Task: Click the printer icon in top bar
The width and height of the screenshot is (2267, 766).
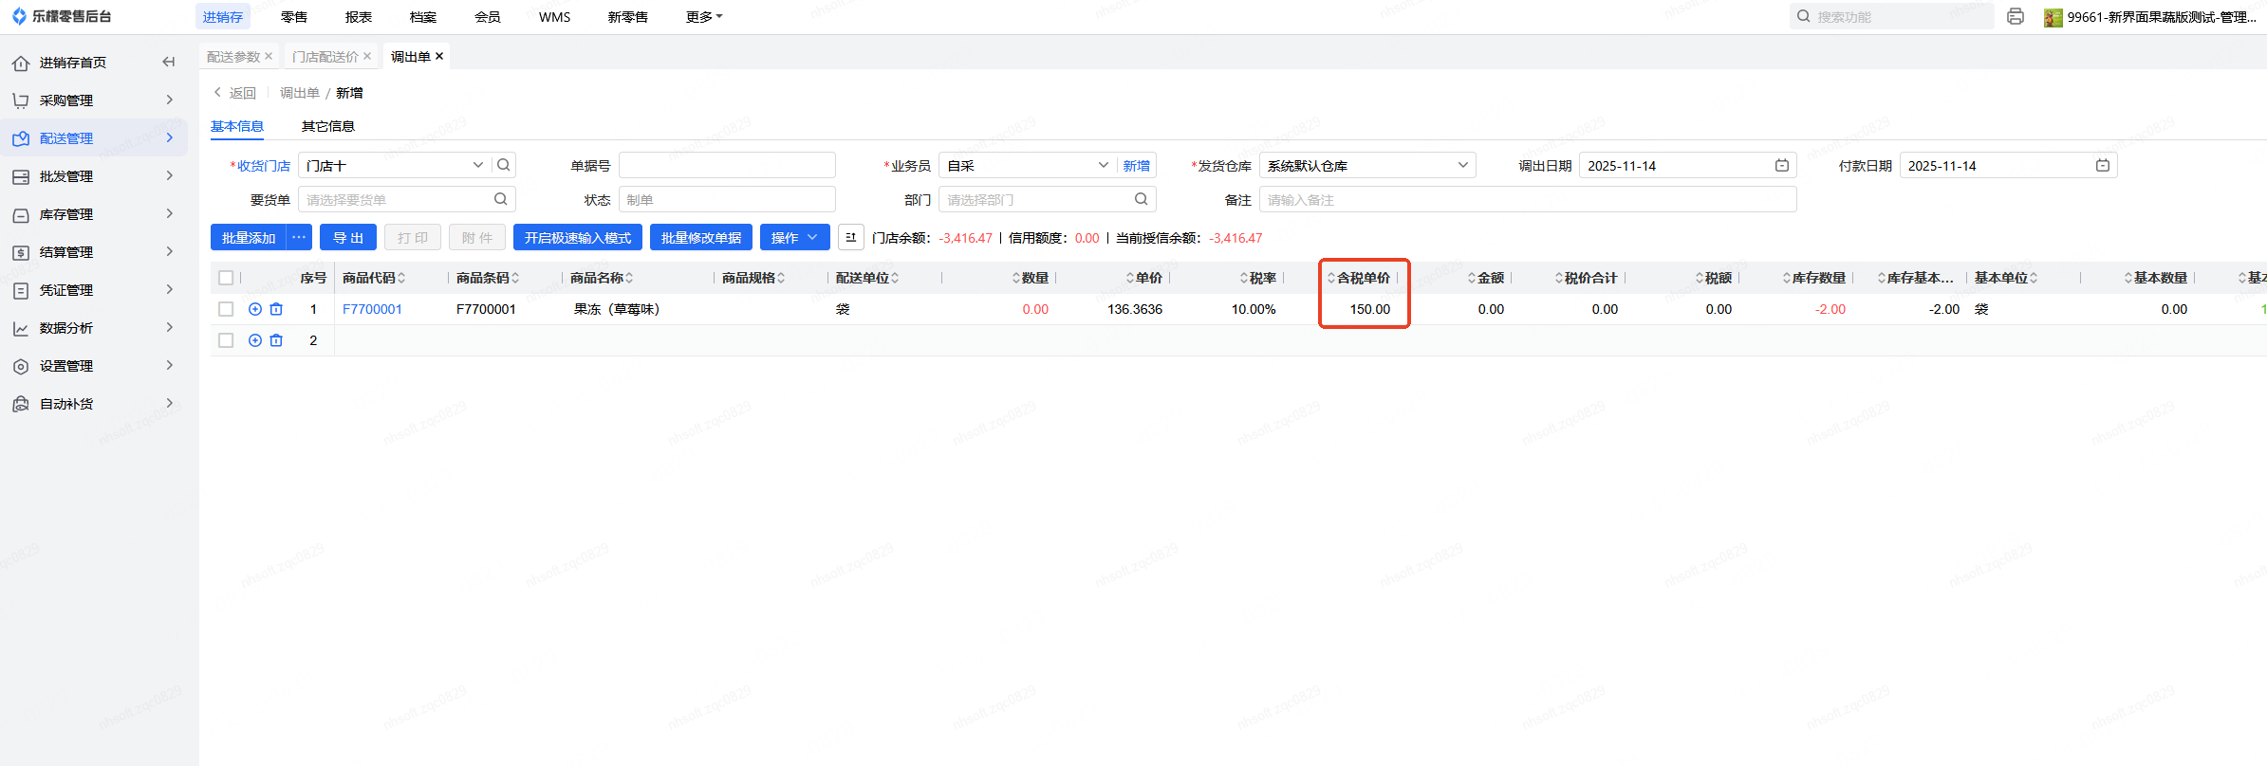Action: [x=2016, y=17]
